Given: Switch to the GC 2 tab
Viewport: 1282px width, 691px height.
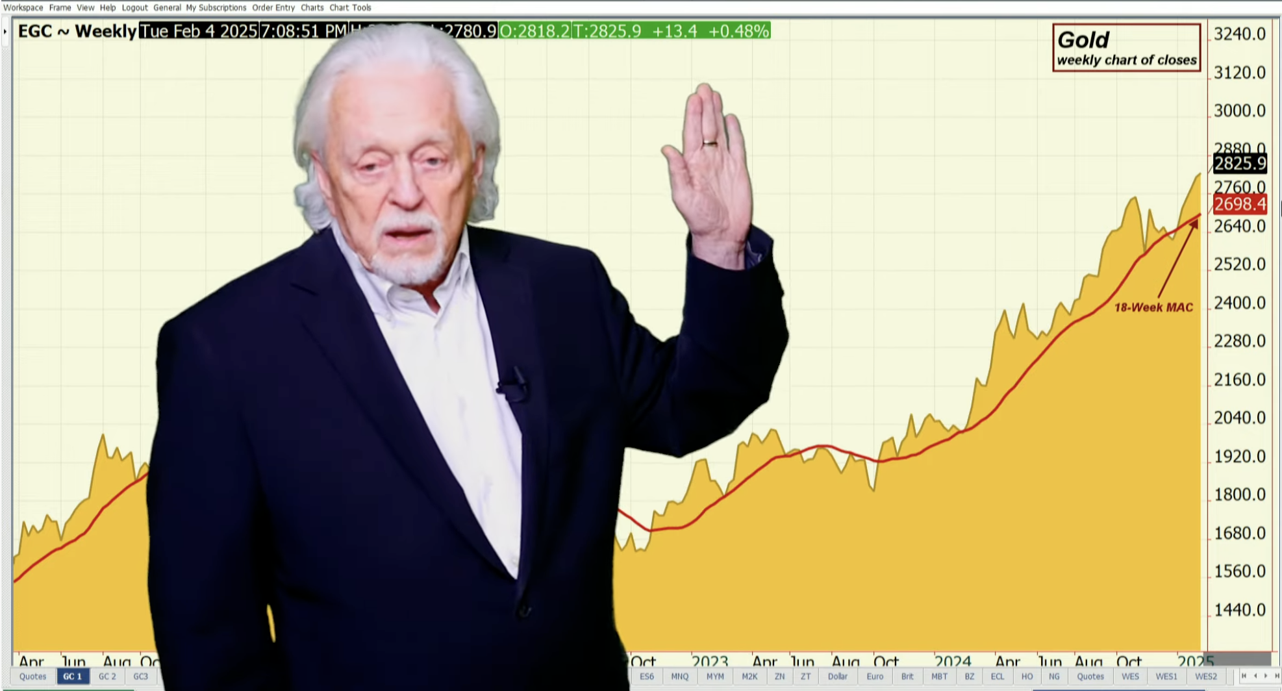Looking at the screenshot, I should [x=107, y=677].
